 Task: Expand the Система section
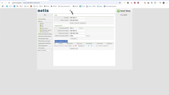41,48
